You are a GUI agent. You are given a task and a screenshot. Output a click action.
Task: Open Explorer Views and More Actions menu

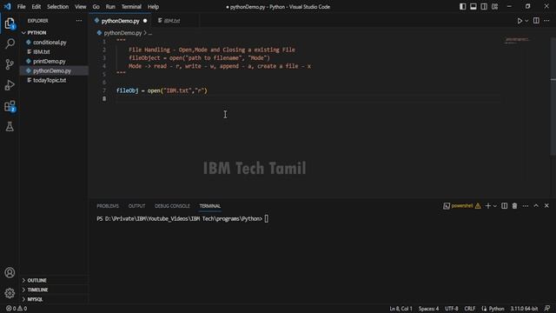(x=79, y=21)
